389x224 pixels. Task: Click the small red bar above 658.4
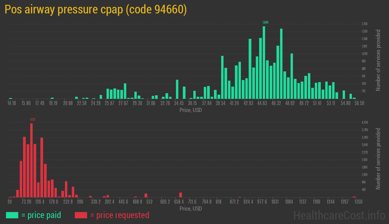[x=181, y=195]
